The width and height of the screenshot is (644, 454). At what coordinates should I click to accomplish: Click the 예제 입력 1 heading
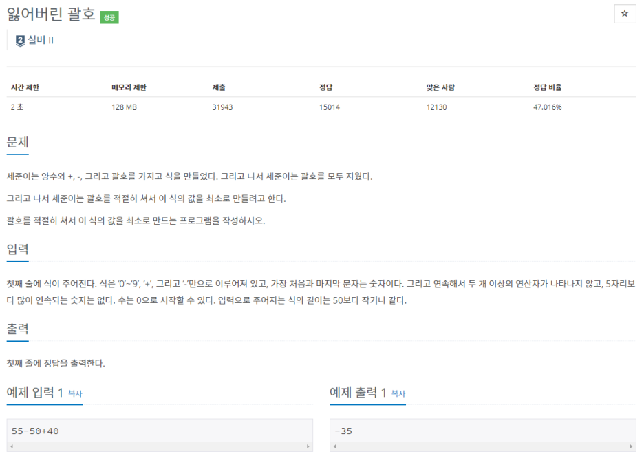(x=34, y=392)
